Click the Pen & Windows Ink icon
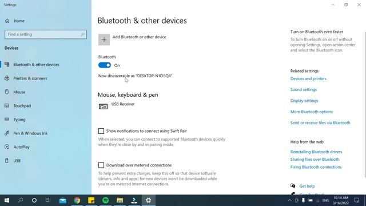Image resolution: width=366 pixels, height=206 pixels. (x=7, y=133)
